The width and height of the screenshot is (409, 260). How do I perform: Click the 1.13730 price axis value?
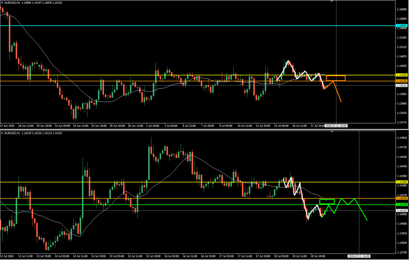coord(402,252)
